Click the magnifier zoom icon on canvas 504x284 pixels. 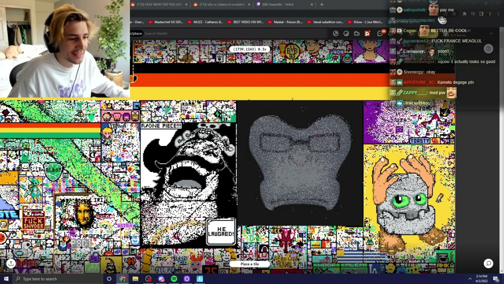click(x=488, y=263)
